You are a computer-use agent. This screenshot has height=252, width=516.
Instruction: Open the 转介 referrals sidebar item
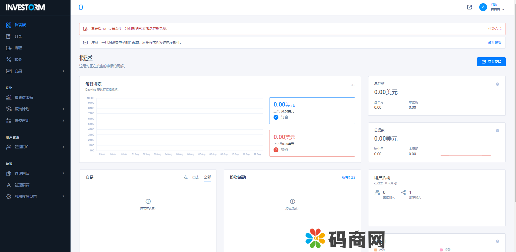click(18, 59)
